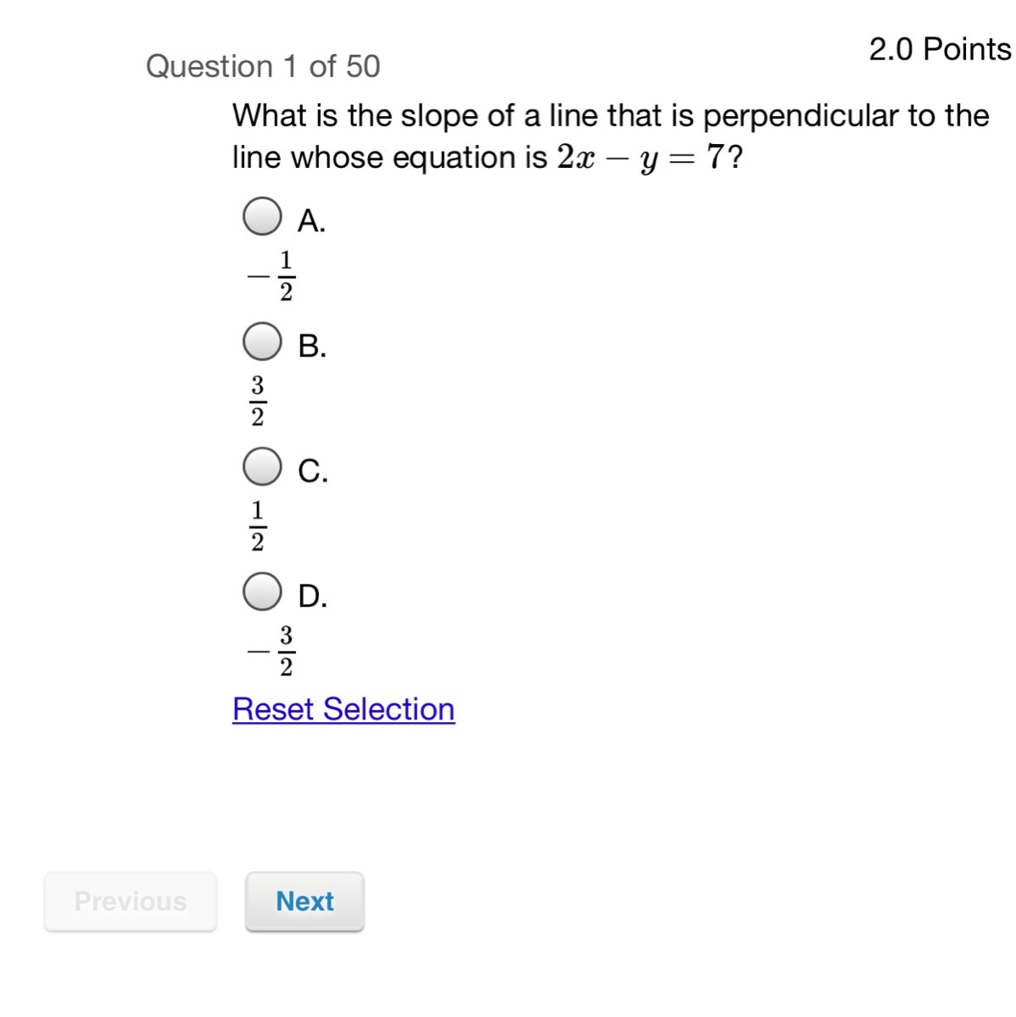
Task: Mark option C radio button
Action: pyautogui.click(x=262, y=467)
